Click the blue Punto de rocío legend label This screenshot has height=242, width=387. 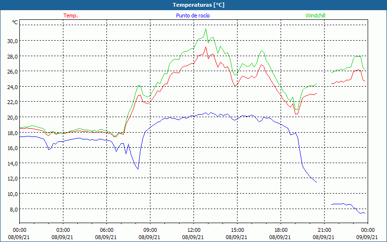[x=193, y=15]
